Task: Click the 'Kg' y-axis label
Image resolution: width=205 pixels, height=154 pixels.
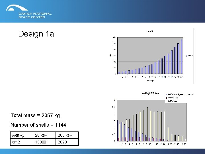Action: coord(110,56)
